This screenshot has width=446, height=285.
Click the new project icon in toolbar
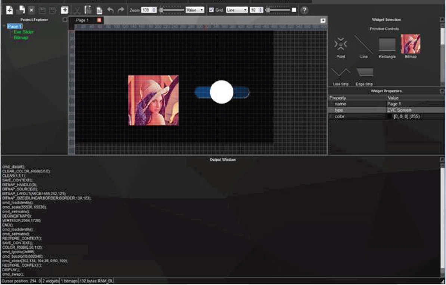(x=10, y=10)
